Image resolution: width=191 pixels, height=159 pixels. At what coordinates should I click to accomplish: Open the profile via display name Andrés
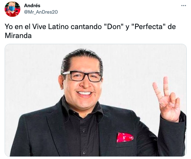click(x=32, y=5)
